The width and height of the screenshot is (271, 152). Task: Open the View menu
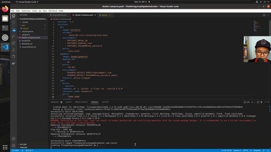pyautogui.click(x=34, y=11)
